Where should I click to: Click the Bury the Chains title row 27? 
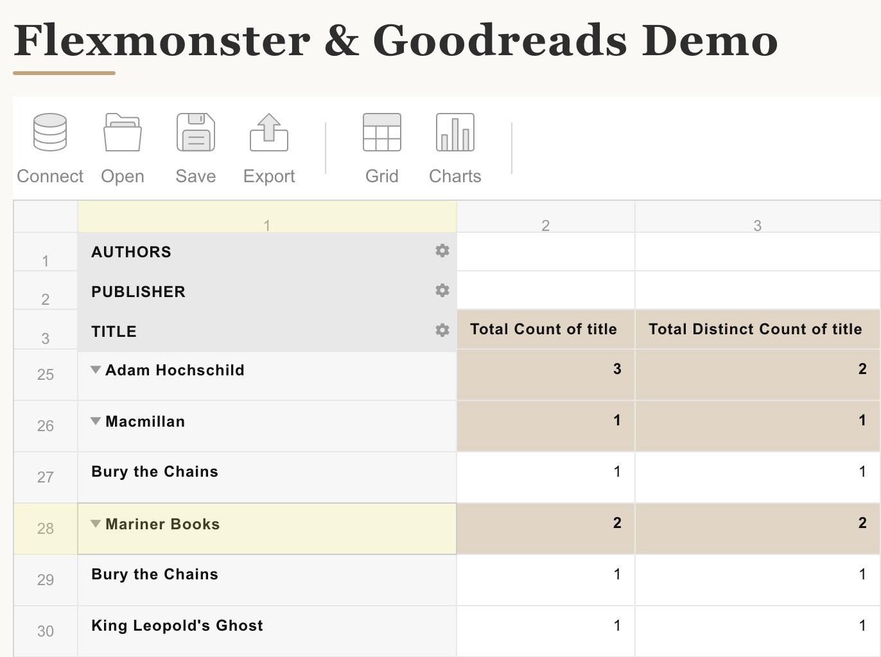click(154, 471)
